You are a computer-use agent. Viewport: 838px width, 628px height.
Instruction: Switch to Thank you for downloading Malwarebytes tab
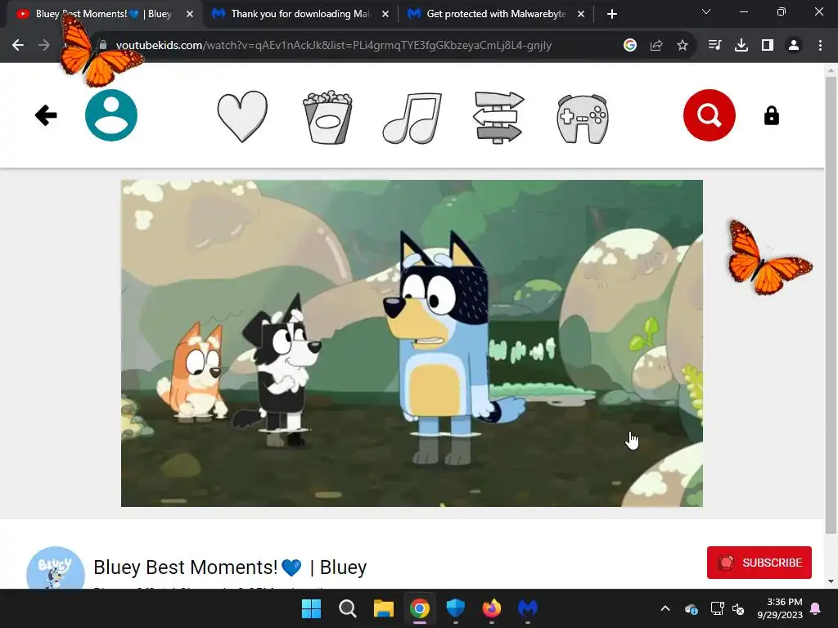point(300,14)
